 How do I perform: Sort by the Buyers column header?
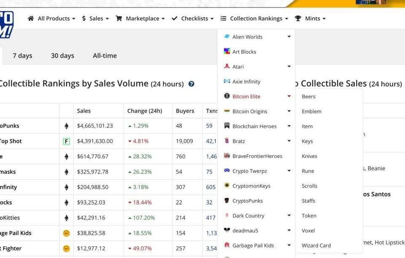[x=185, y=111]
